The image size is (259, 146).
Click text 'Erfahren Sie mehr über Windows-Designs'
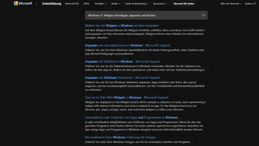(x=138, y=142)
